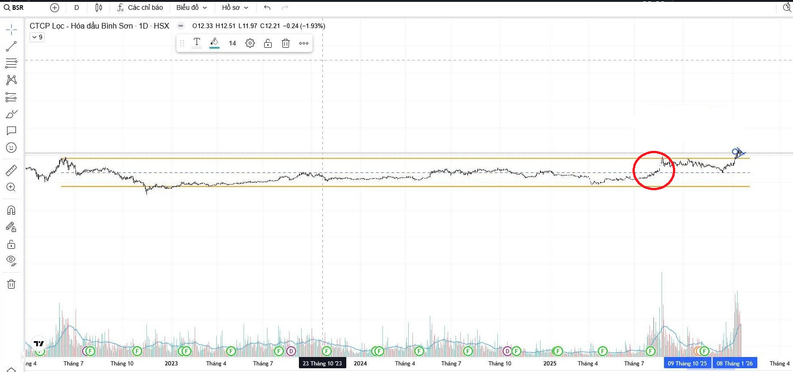Activate the zoom in tool
This screenshot has width=793, height=372.
pyautogui.click(x=11, y=187)
